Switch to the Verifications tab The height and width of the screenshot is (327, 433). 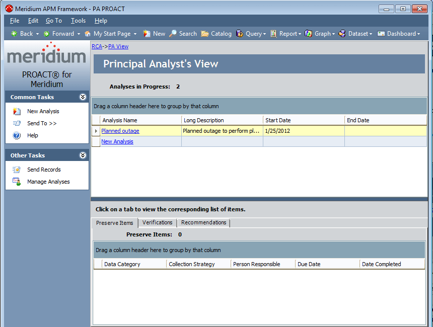click(157, 222)
